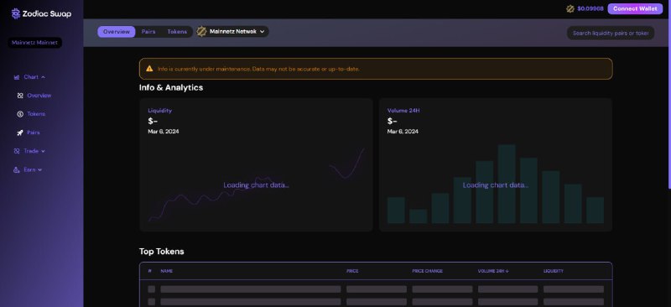Switch to the Pairs tab
671x307 pixels.
click(x=148, y=32)
